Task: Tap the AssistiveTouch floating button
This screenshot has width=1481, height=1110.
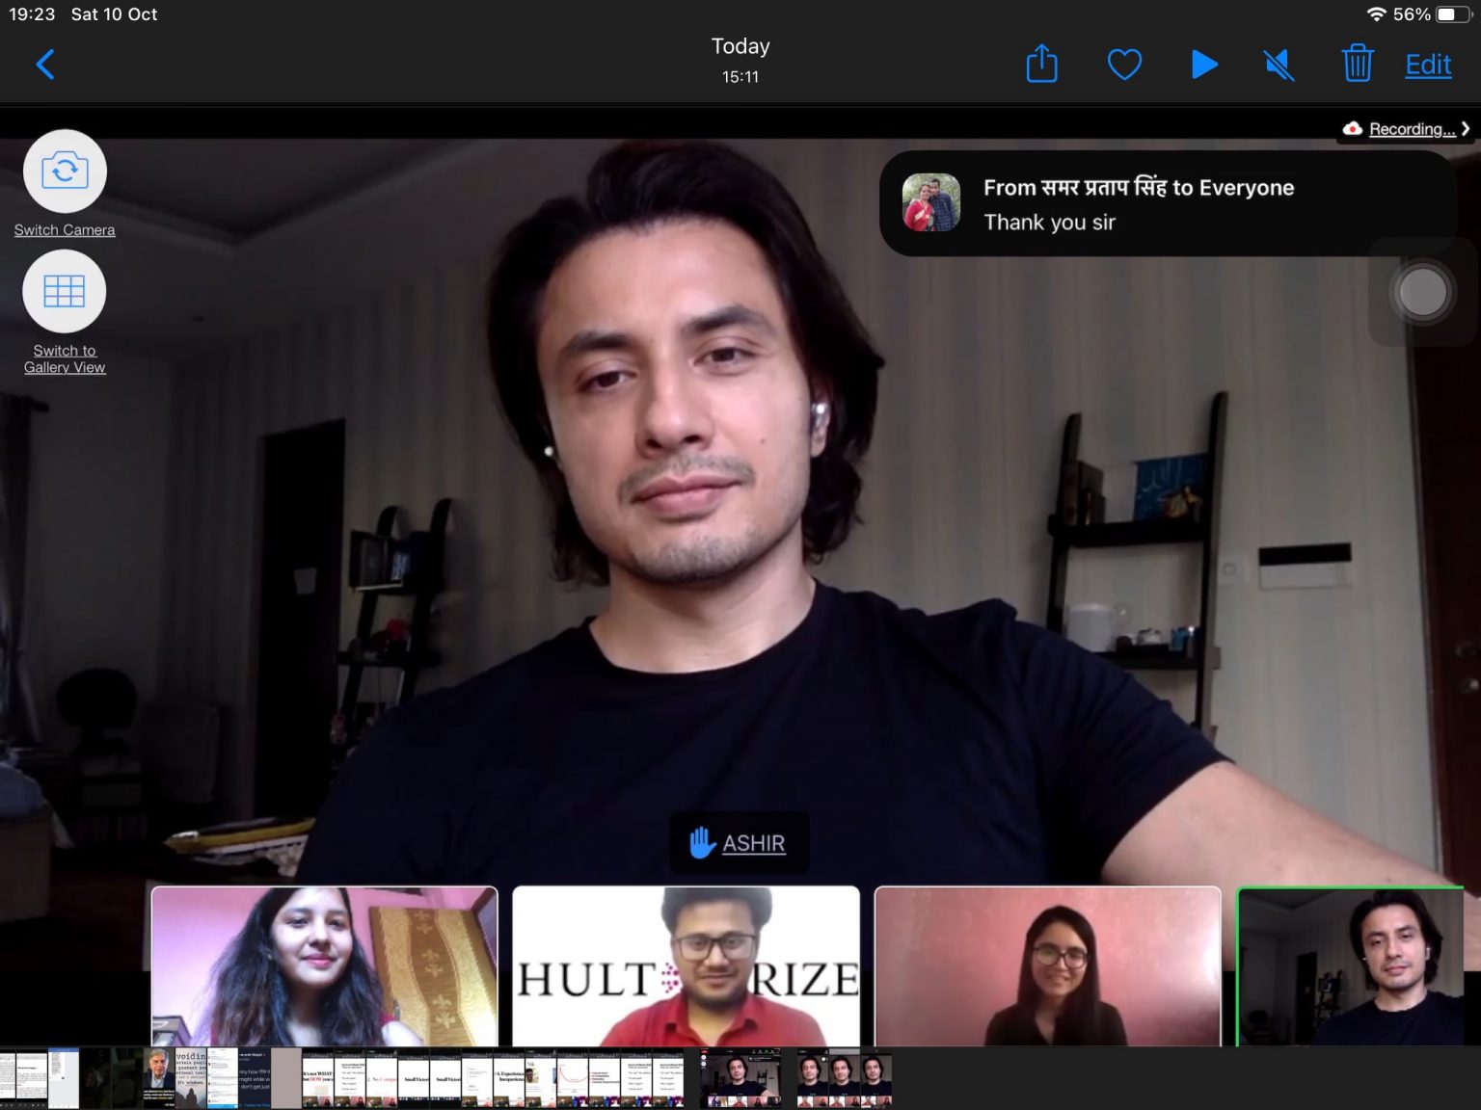Action: pos(1422,292)
